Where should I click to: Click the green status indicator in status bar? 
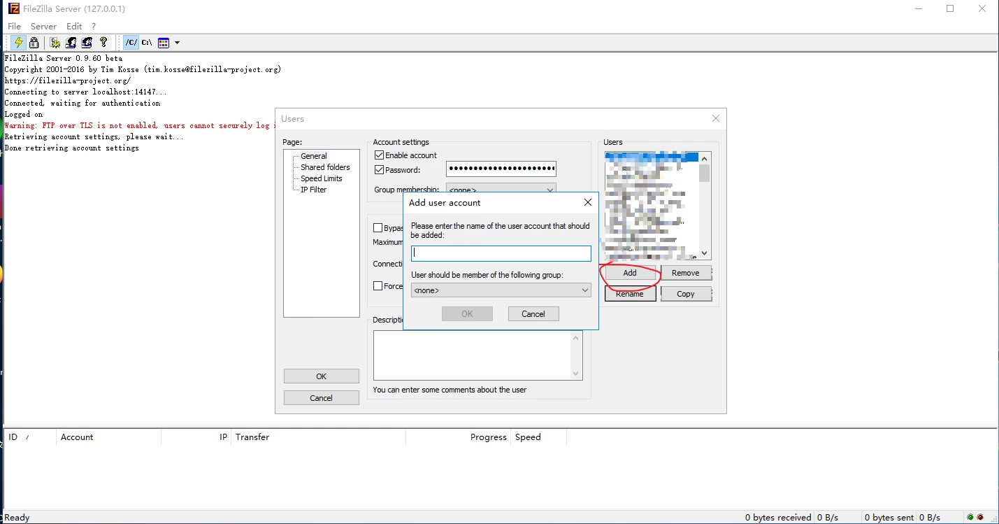[x=970, y=518]
